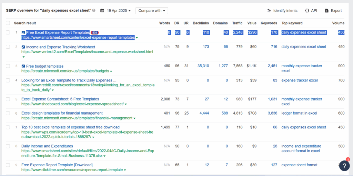
Task: Sort by the DR column header
Action: click(177, 23)
